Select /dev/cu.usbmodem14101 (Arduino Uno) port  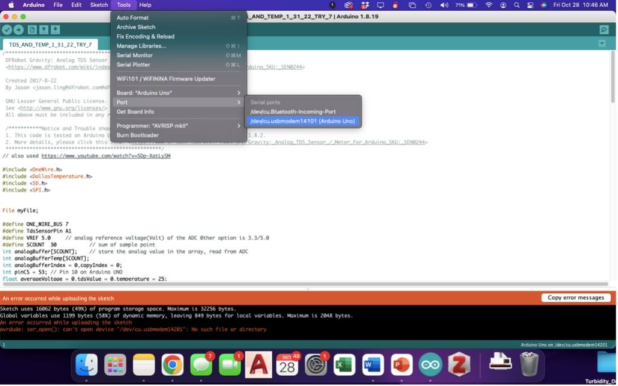tap(303, 121)
